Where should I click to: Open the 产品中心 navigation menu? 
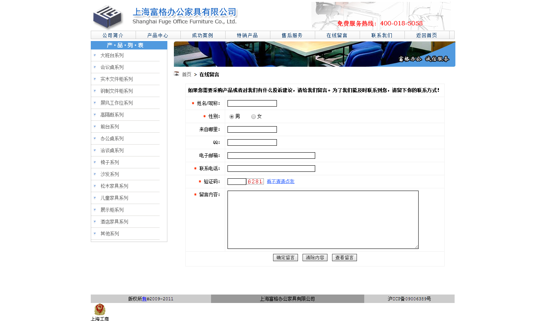(x=158, y=35)
